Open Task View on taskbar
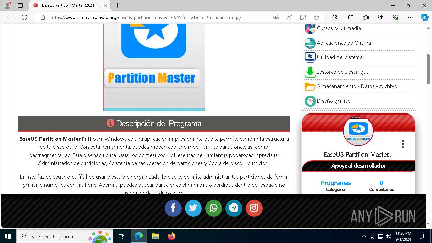 point(122,236)
